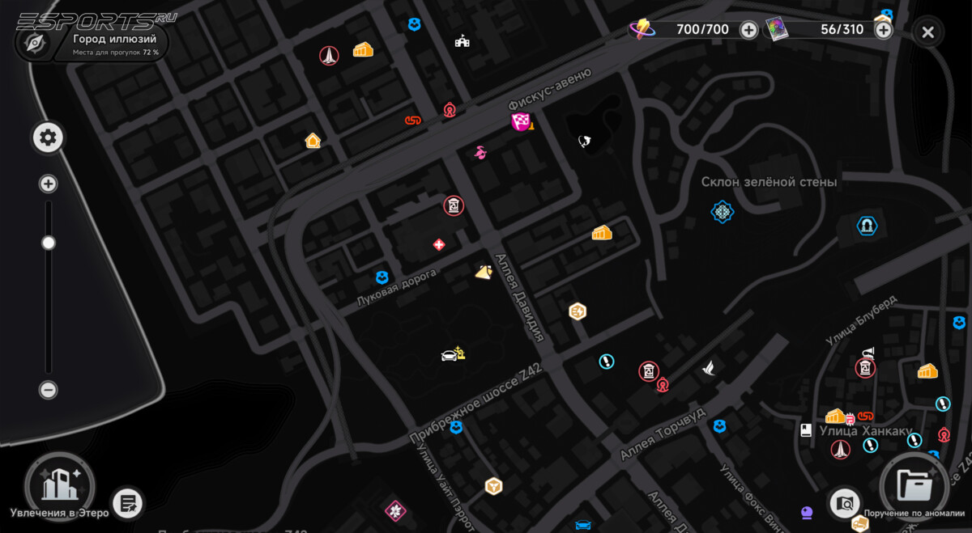Select the orange house marker

coord(313,141)
